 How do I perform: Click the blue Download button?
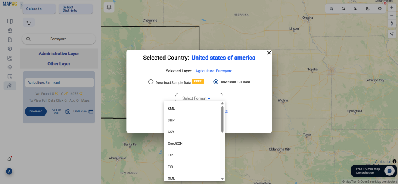pos(36,111)
